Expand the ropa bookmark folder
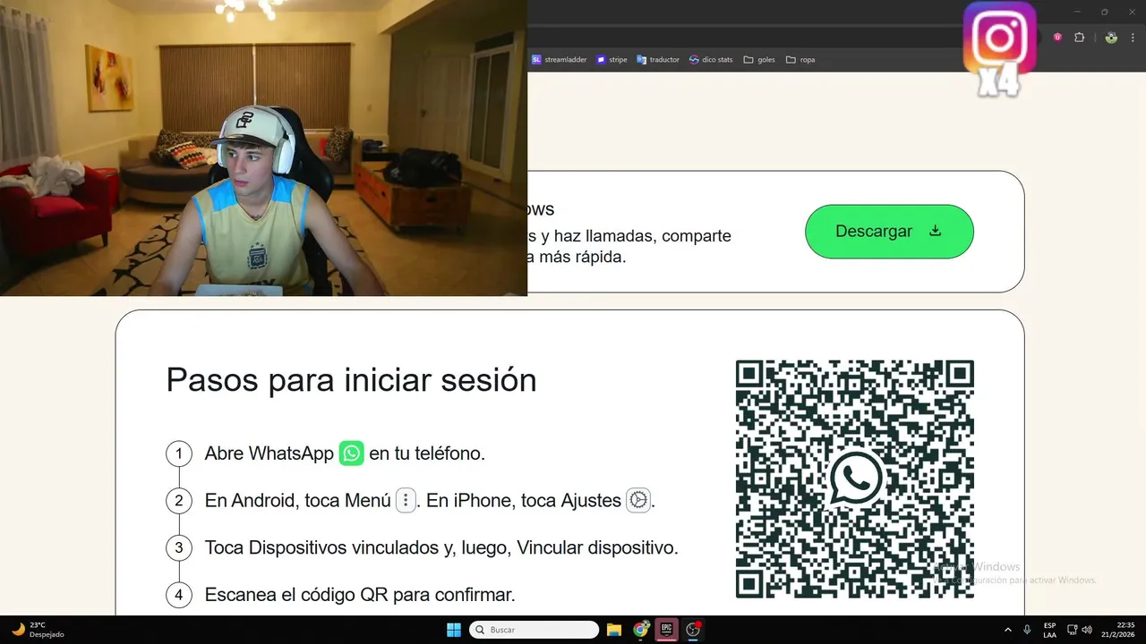The width and height of the screenshot is (1146, 644). point(800,60)
